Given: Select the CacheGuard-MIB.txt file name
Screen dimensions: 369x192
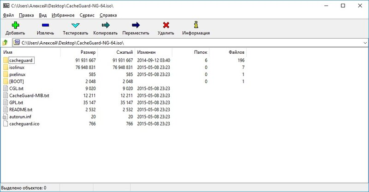Looking at the screenshot, I should click(x=29, y=96).
